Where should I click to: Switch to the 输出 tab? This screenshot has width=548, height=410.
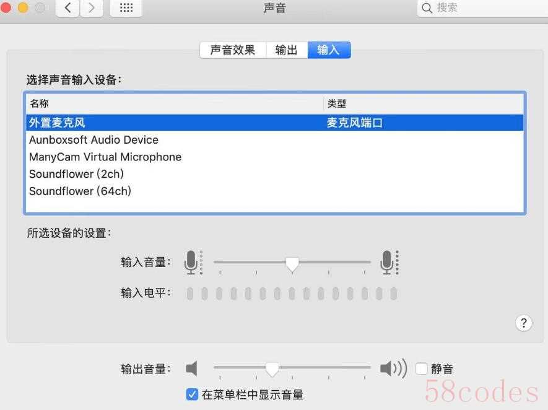287,50
